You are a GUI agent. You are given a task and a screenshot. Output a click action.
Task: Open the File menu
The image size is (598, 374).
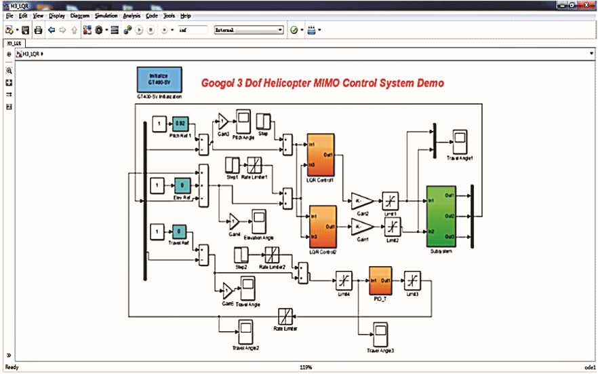(9, 16)
